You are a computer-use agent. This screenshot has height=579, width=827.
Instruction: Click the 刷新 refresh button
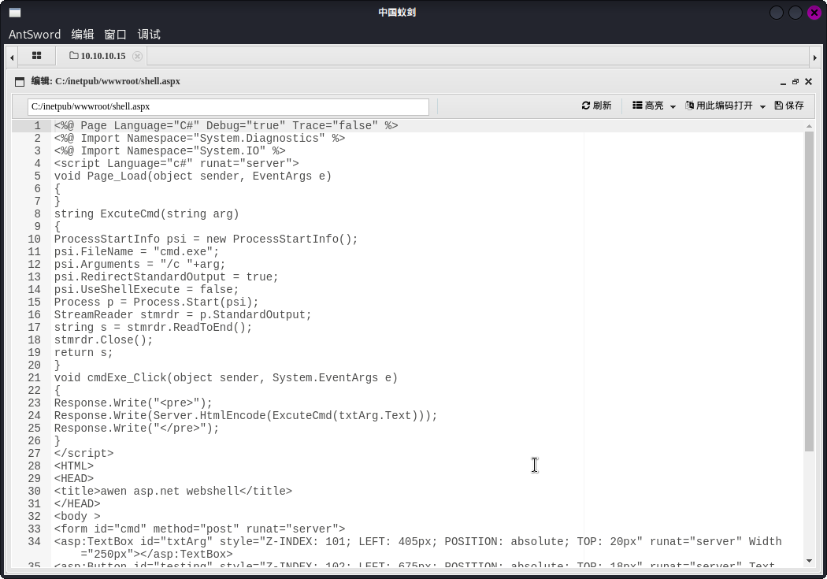pos(596,106)
